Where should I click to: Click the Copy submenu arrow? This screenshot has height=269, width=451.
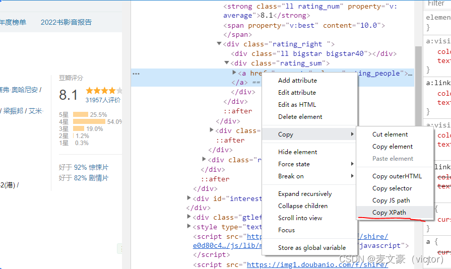352,134
